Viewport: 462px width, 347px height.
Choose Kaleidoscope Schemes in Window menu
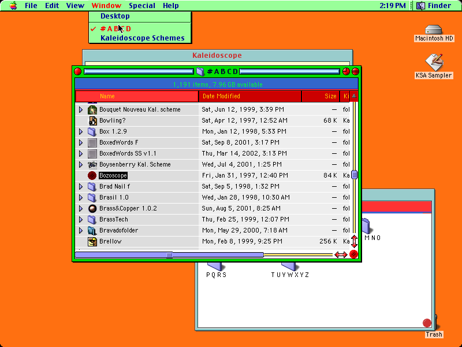click(x=140, y=38)
